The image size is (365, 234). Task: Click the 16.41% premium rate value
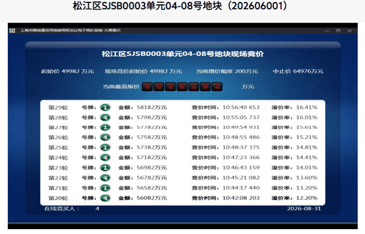click(307, 107)
